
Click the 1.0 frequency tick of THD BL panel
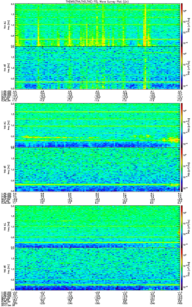point(13,125)
